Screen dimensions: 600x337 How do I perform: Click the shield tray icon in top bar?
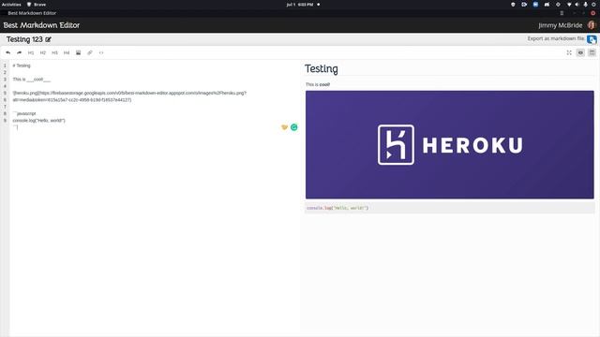click(x=513, y=5)
